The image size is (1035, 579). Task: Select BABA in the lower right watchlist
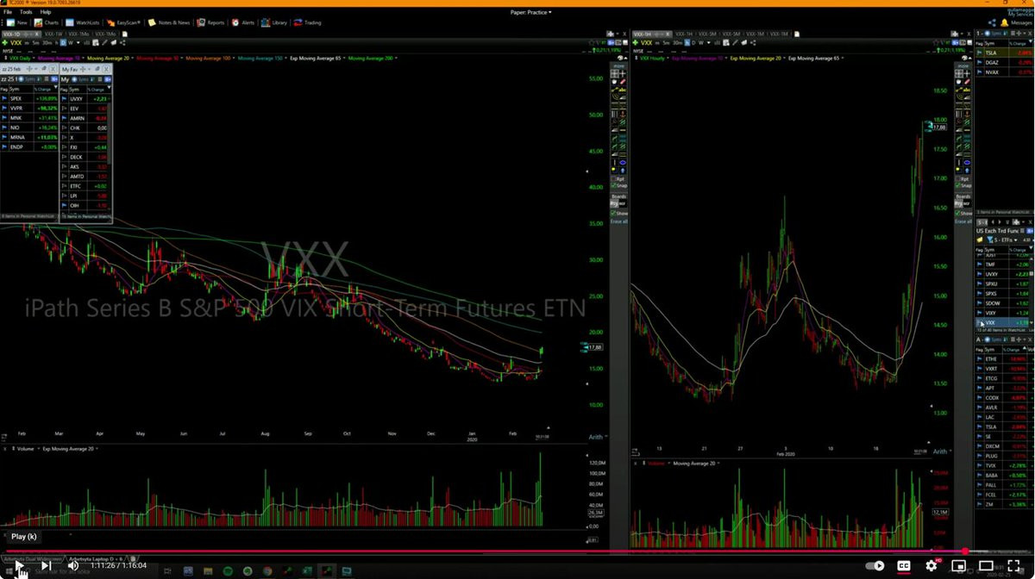click(991, 475)
